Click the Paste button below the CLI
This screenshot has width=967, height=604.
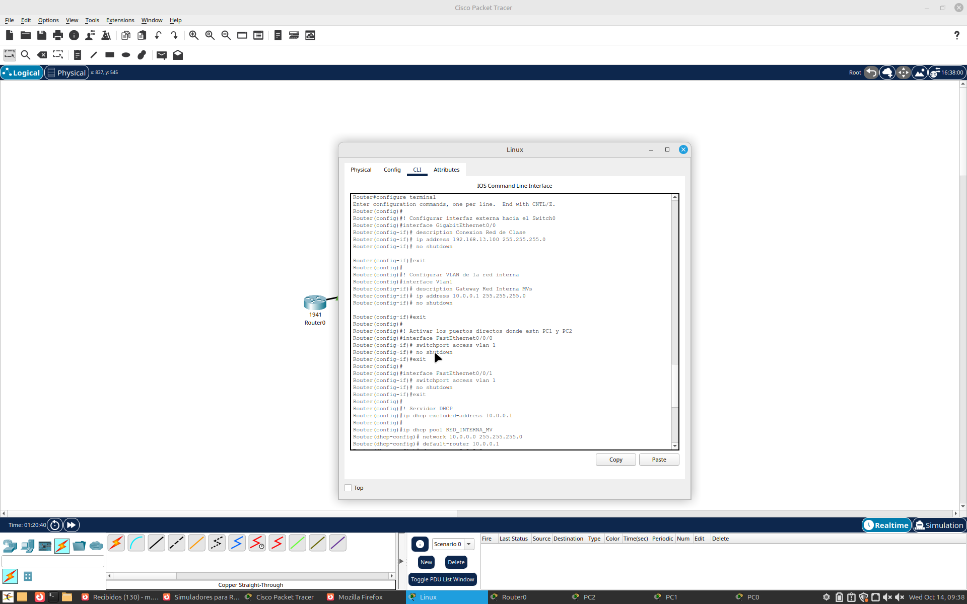click(659, 460)
